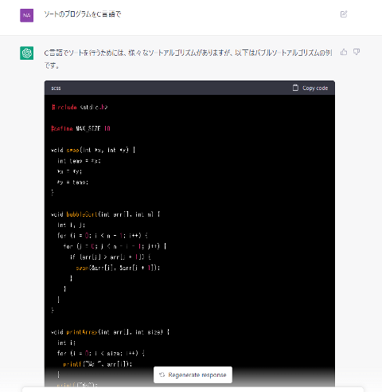Viewport: 382px width, 392px height.
Task: Click the swap function name in its definition
Action: pyautogui.click(x=72, y=150)
